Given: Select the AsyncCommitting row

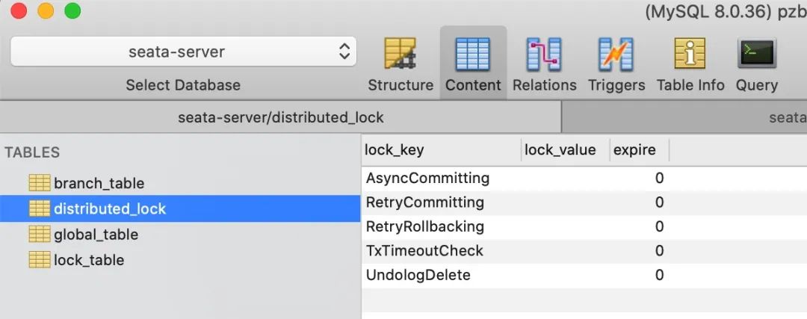Looking at the screenshot, I should (x=427, y=179).
